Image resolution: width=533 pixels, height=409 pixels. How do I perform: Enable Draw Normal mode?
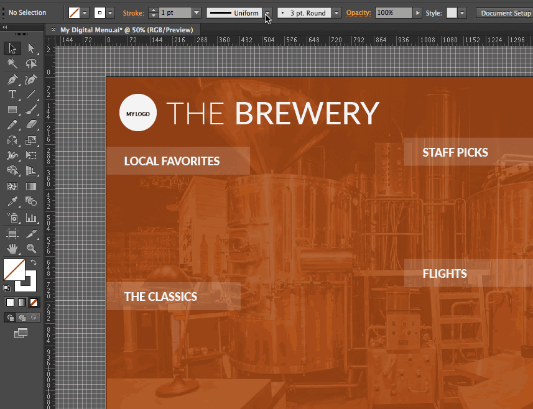10,318
